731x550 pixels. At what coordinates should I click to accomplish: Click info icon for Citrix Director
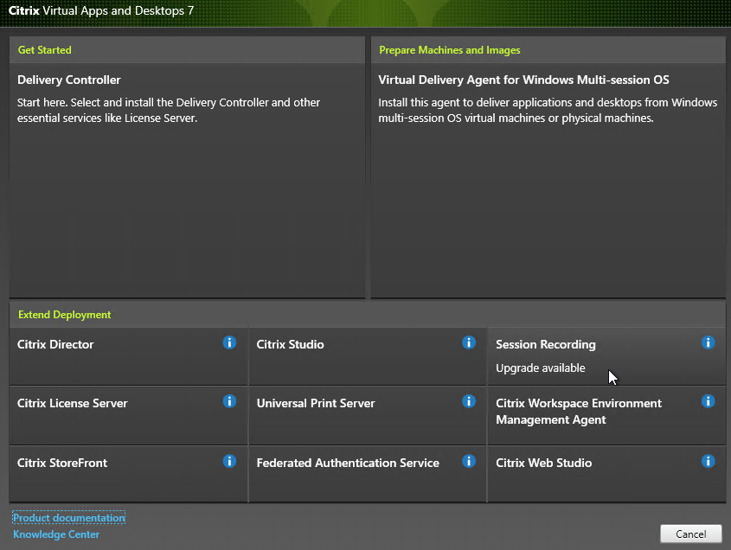tap(229, 342)
